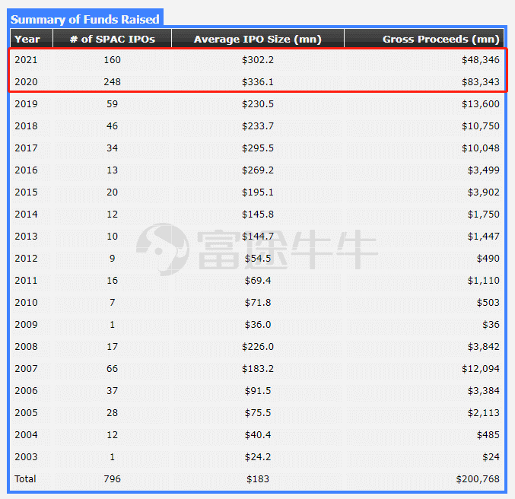The height and width of the screenshot is (499, 515).
Task: Click gross proceeds '$12,094'
Action: click(481, 368)
